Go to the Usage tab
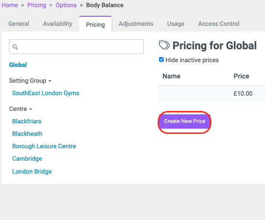Viewport: 265px width, 220px height. tap(176, 24)
